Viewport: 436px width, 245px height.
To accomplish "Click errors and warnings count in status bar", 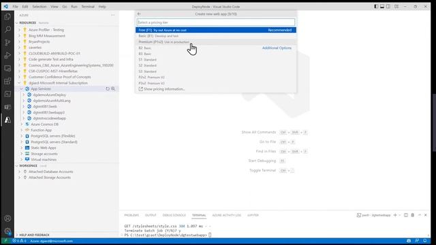I will [19, 241].
